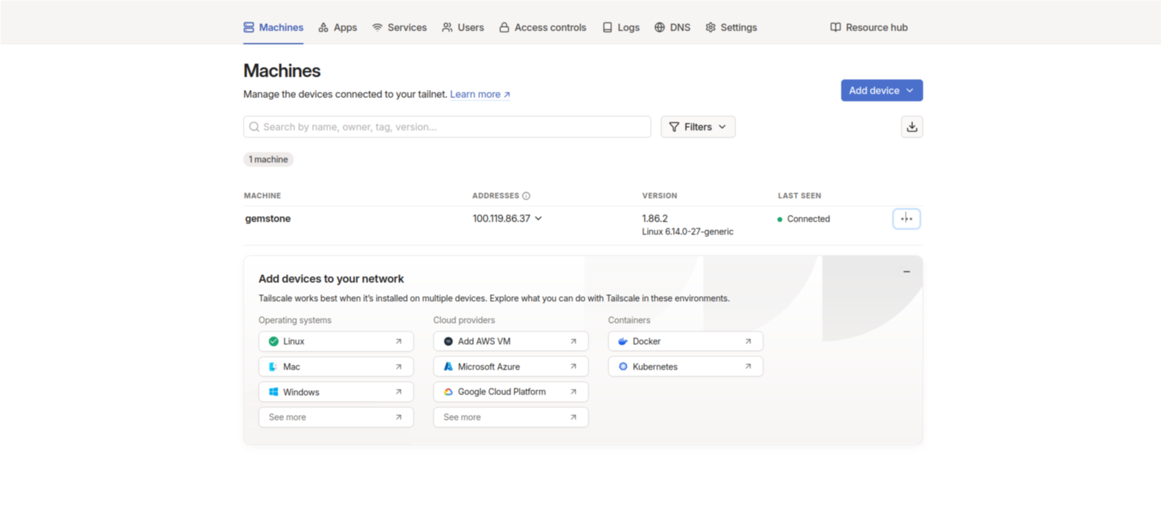Open the Mac install guide

tap(336, 367)
